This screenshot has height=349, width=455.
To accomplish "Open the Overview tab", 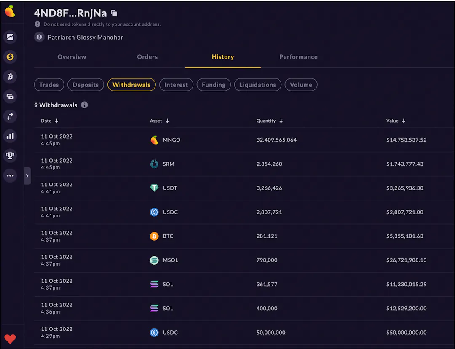I will (x=72, y=57).
